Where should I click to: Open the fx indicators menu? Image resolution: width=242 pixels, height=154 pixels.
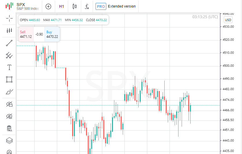tap(87, 6)
